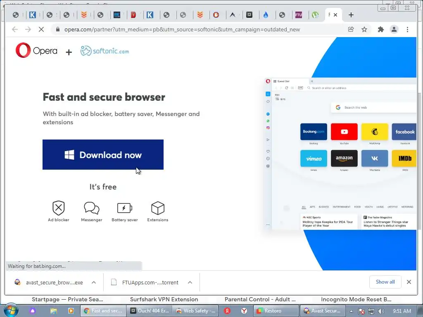Switch to the Restoro taskbar window

(x=276, y=311)
